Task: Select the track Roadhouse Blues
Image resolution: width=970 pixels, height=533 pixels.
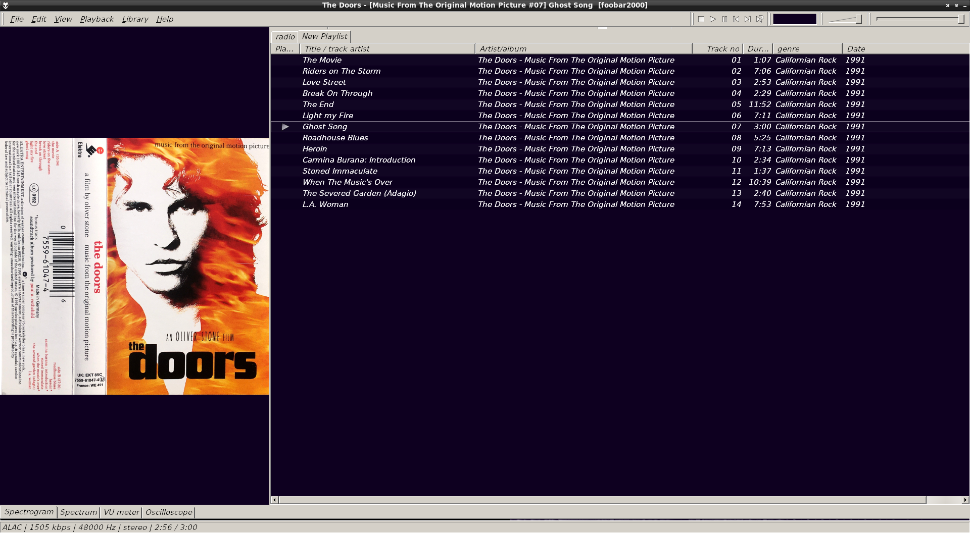Action: (x=620, y=138)
